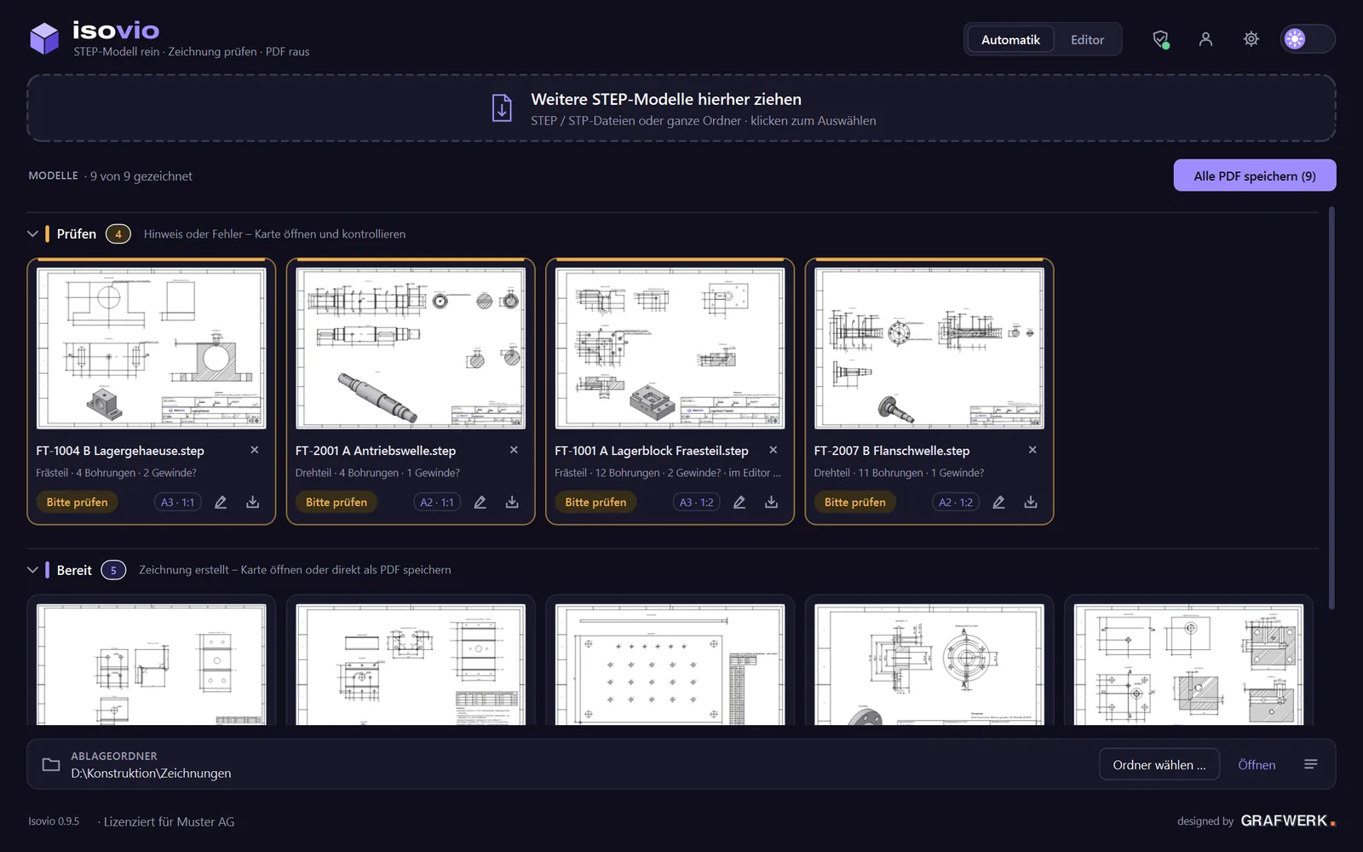Open A2 · 1:1 format selector on Antriebswelle
This screenshot has width=1363, height=852.
[x=437, y=503]
